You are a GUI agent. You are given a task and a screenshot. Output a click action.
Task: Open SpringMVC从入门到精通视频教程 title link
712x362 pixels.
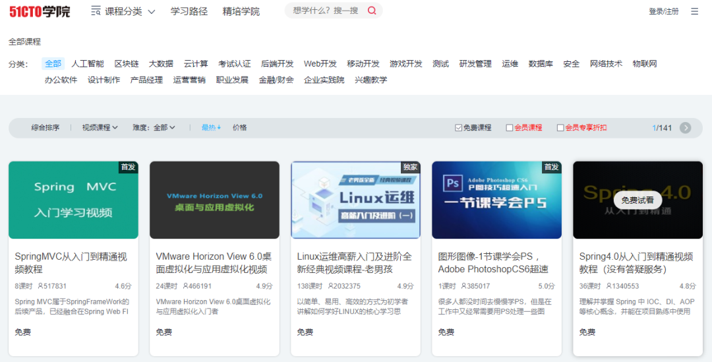click(x=71, y=263)
